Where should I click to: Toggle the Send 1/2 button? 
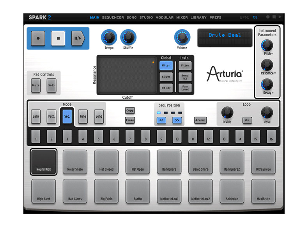coord(185,77)
